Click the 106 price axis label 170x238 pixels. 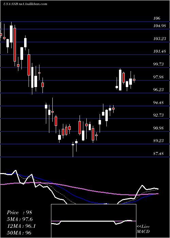pyautogui.click(x=157, y=18)
